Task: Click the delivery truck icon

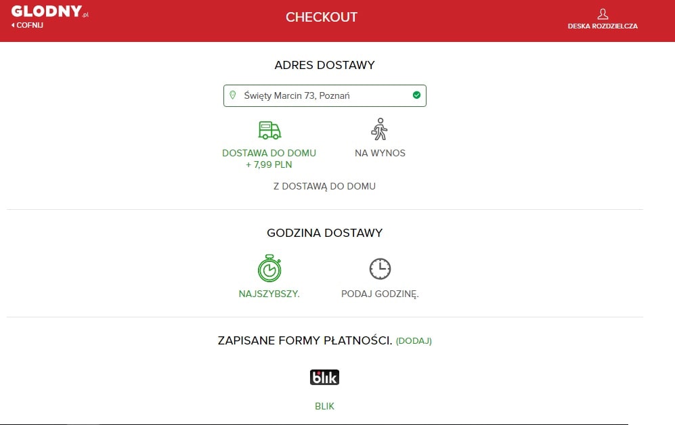Action: 269,131
